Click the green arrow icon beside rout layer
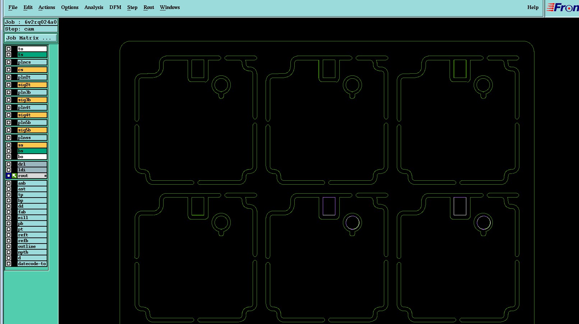 14,176
